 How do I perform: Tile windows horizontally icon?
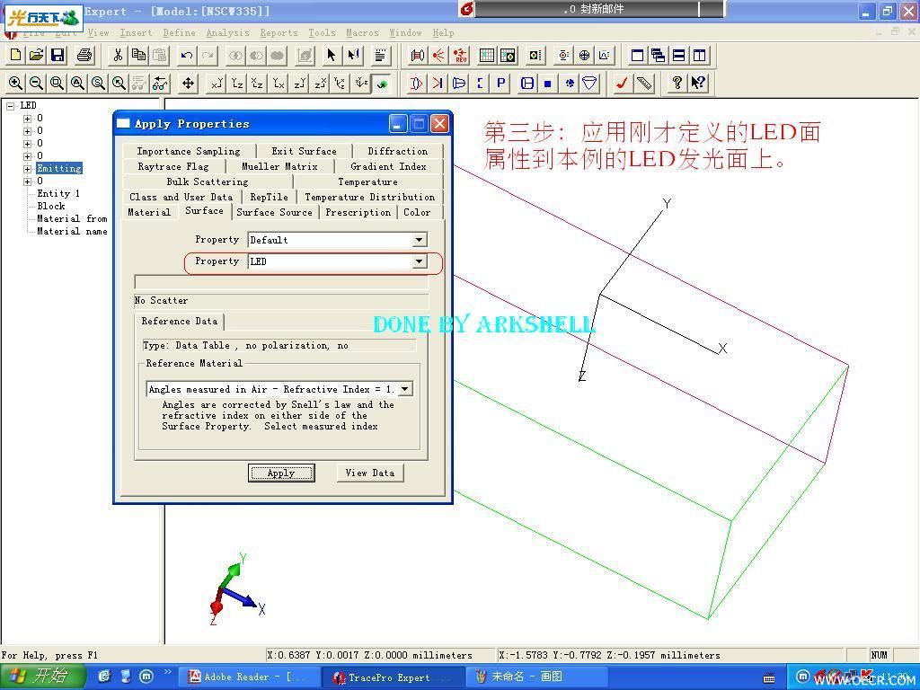(679, 55)
